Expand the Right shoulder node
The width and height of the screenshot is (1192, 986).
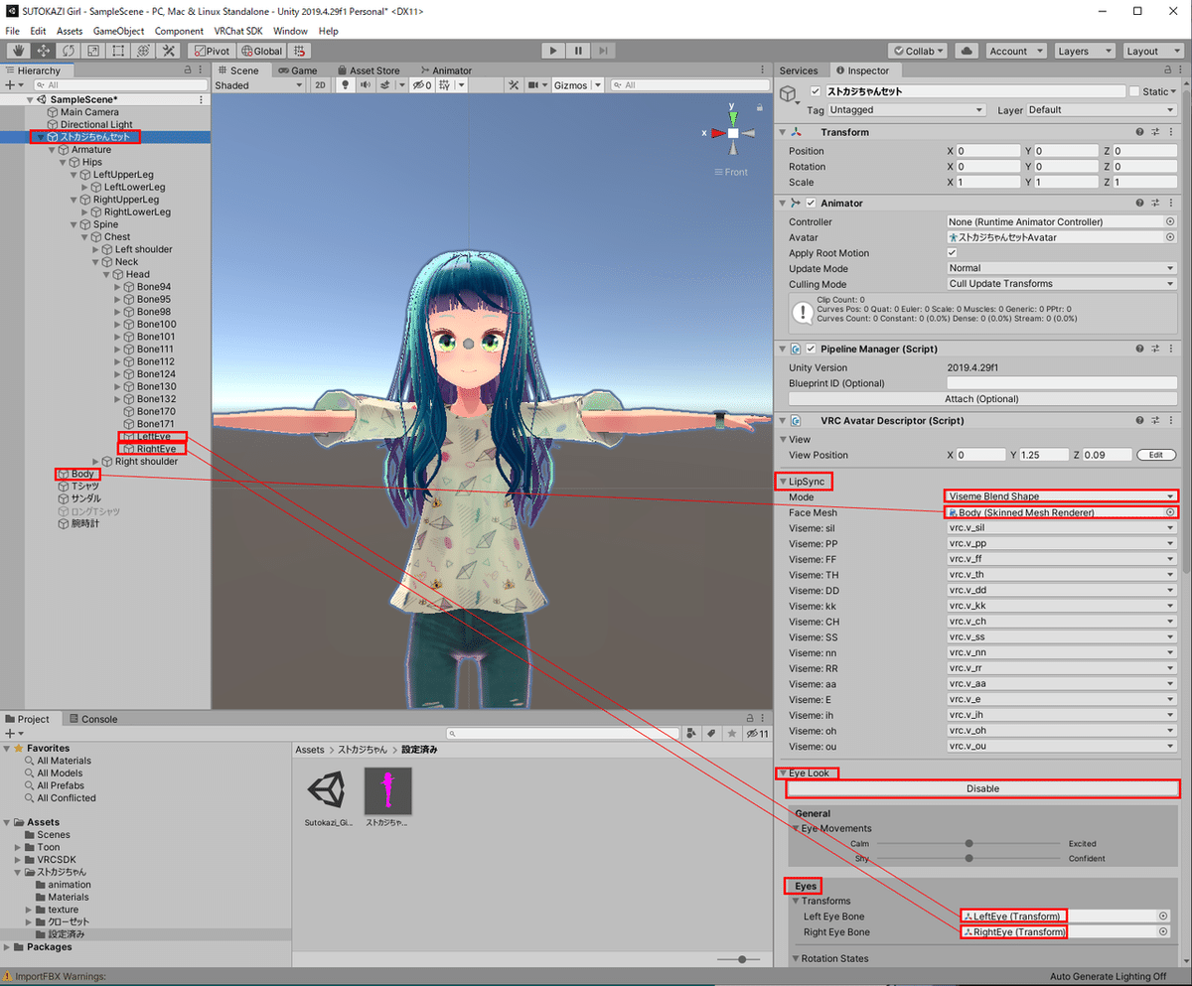(x=96, y=462)
